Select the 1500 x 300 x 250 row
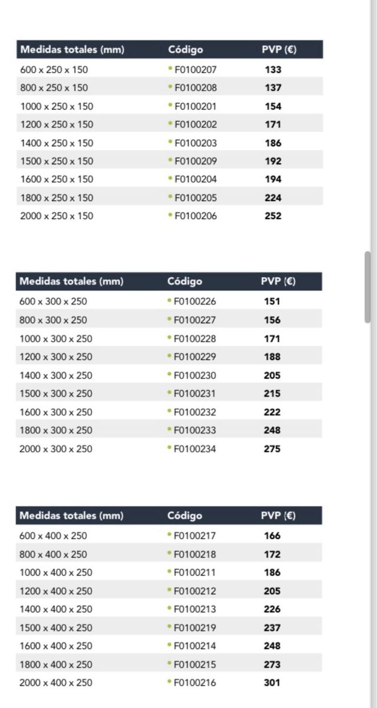 [x=56, y=394]
